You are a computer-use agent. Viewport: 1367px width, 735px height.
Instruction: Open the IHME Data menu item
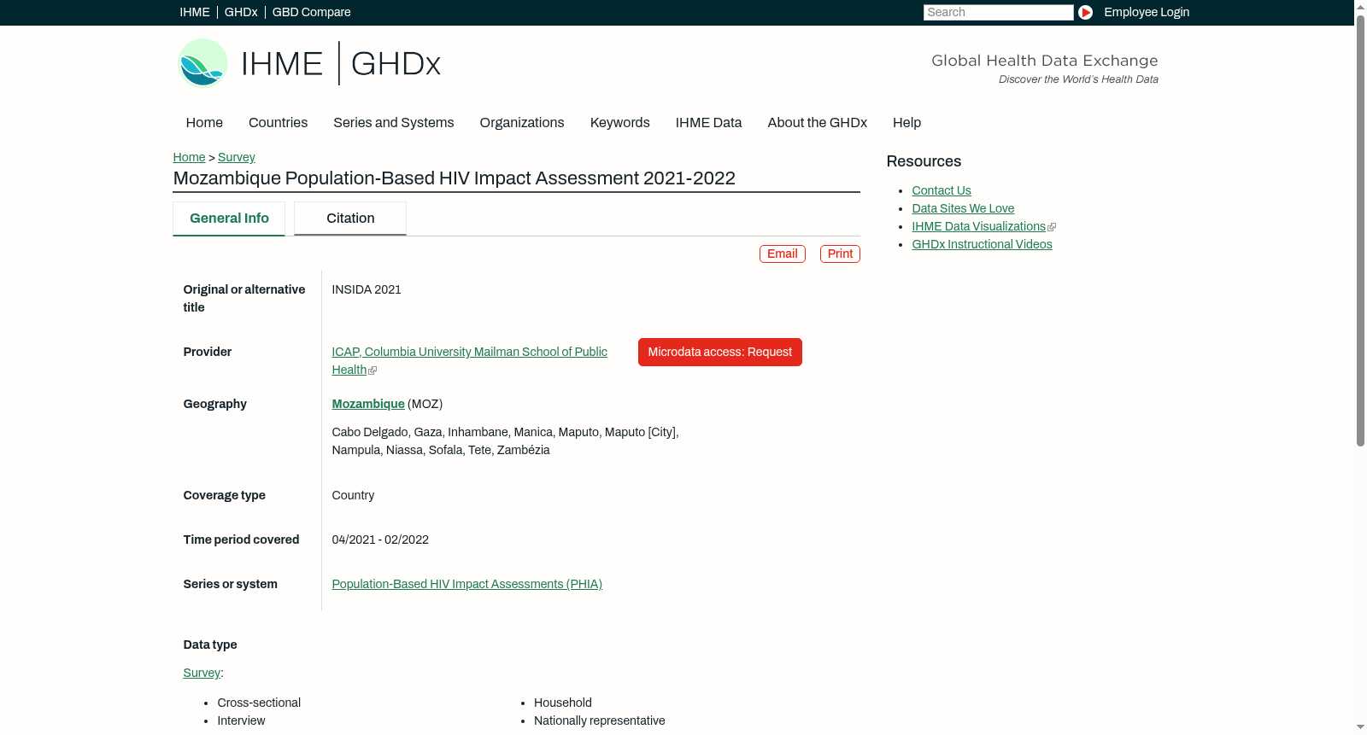point(708,122)
